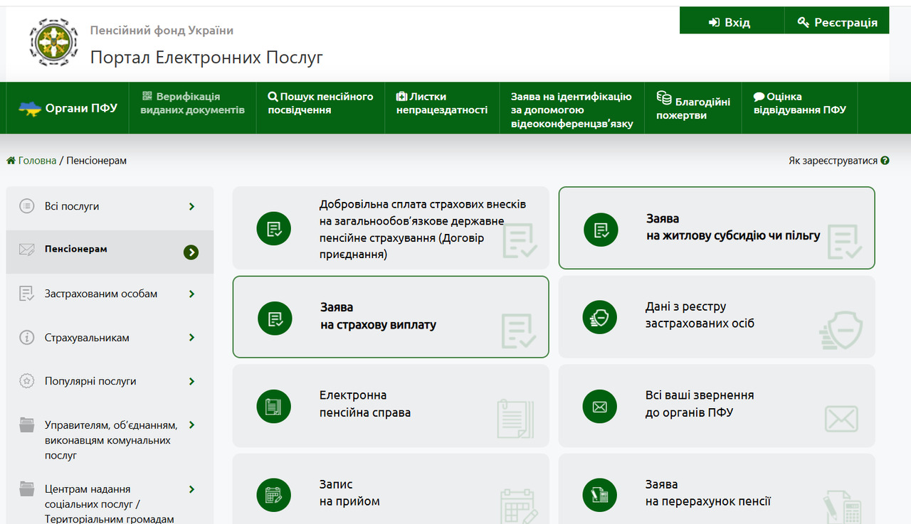911x524 pixels.
Task: Click the calculator icon for Заява на перерахунок пенсії
Action: click(600, 495)
